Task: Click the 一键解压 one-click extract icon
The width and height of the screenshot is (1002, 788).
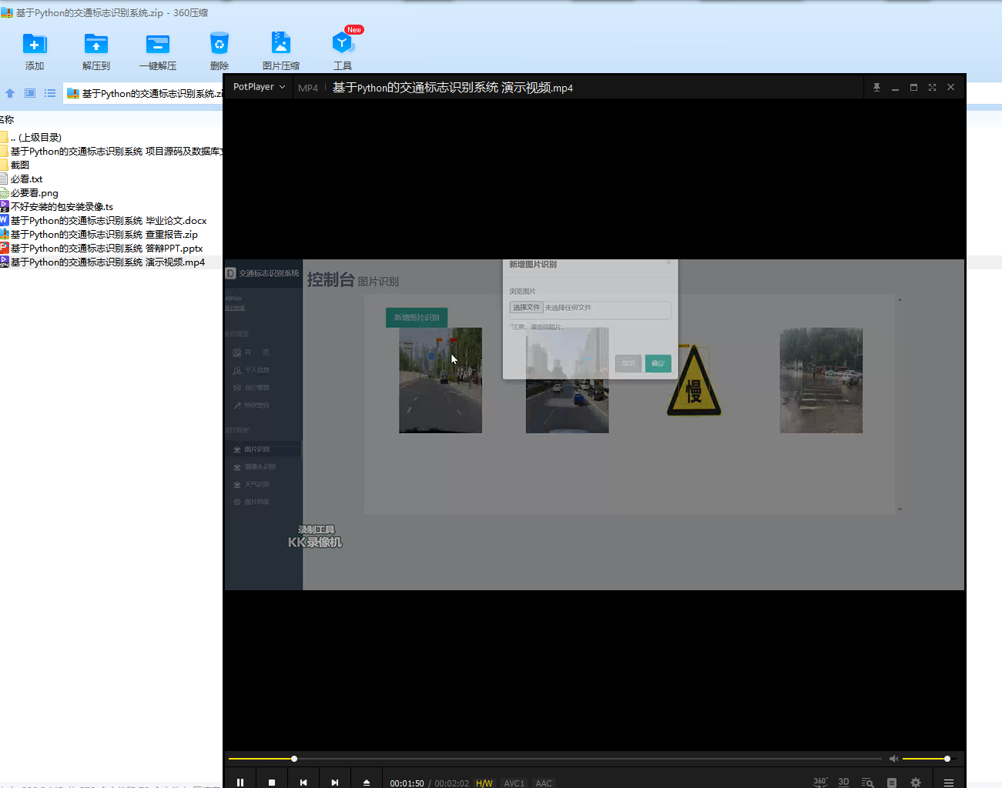Action: 158,44
